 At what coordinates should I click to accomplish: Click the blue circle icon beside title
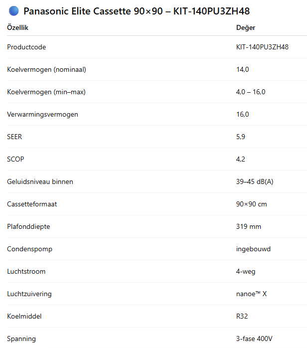click(14, 11)
